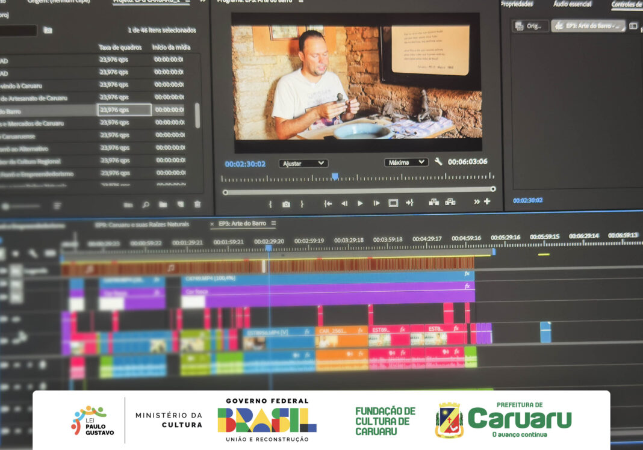
Task: Step back one frame
Action: (344, 203)
